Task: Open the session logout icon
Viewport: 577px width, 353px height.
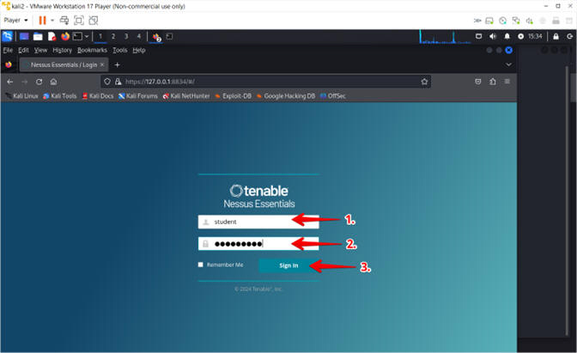Action: 569,36
